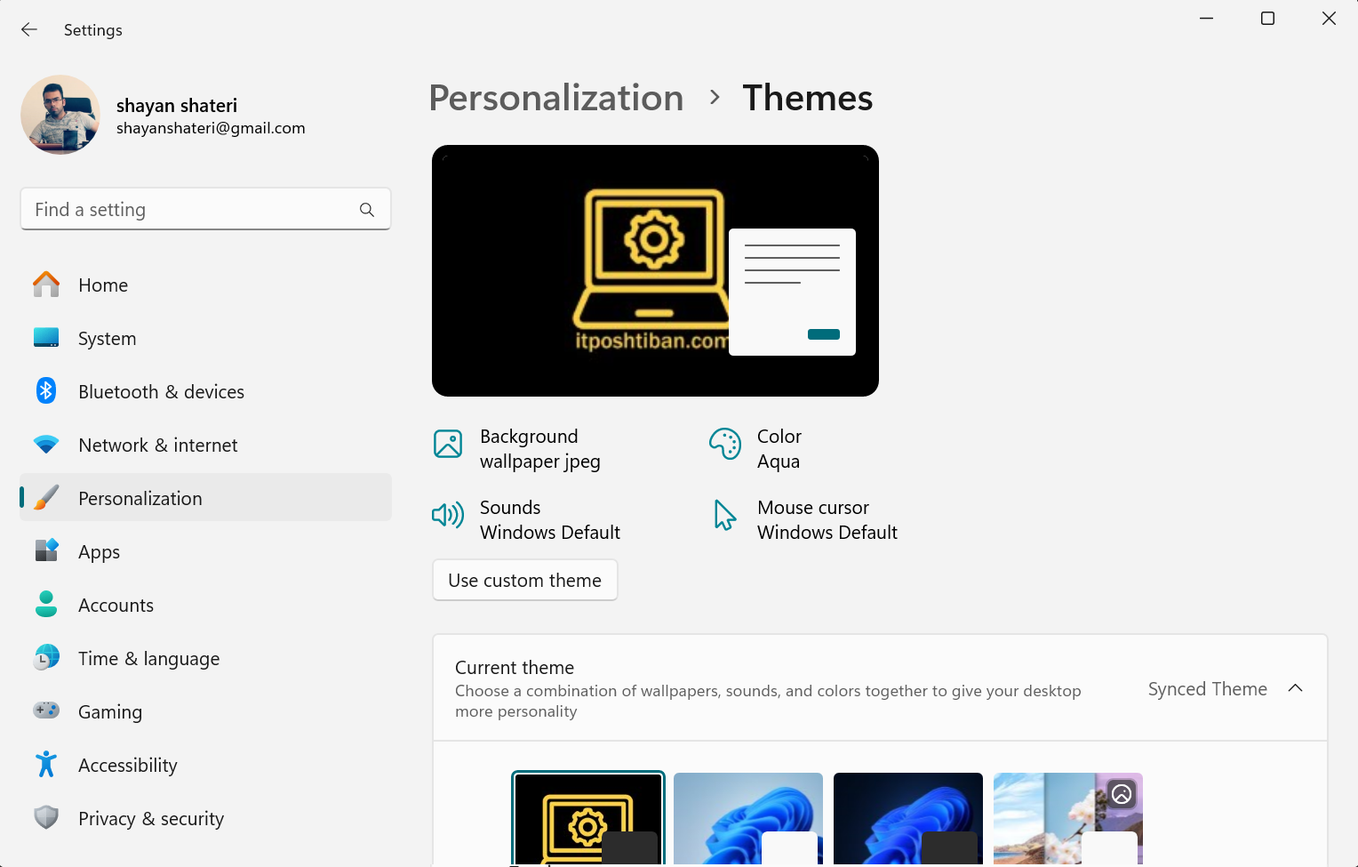Click the Personalization paintbrush icon
Viewport: 1358px width, 867px height.
46,498
